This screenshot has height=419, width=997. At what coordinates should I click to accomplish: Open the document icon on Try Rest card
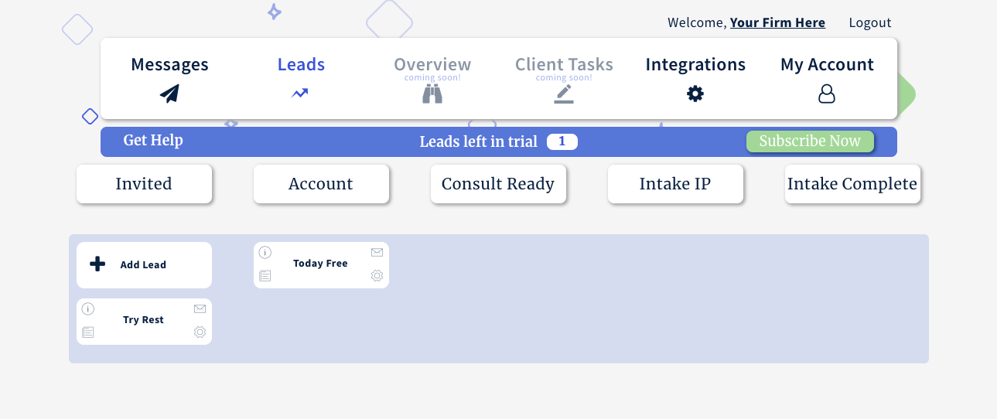click(88, 332)
